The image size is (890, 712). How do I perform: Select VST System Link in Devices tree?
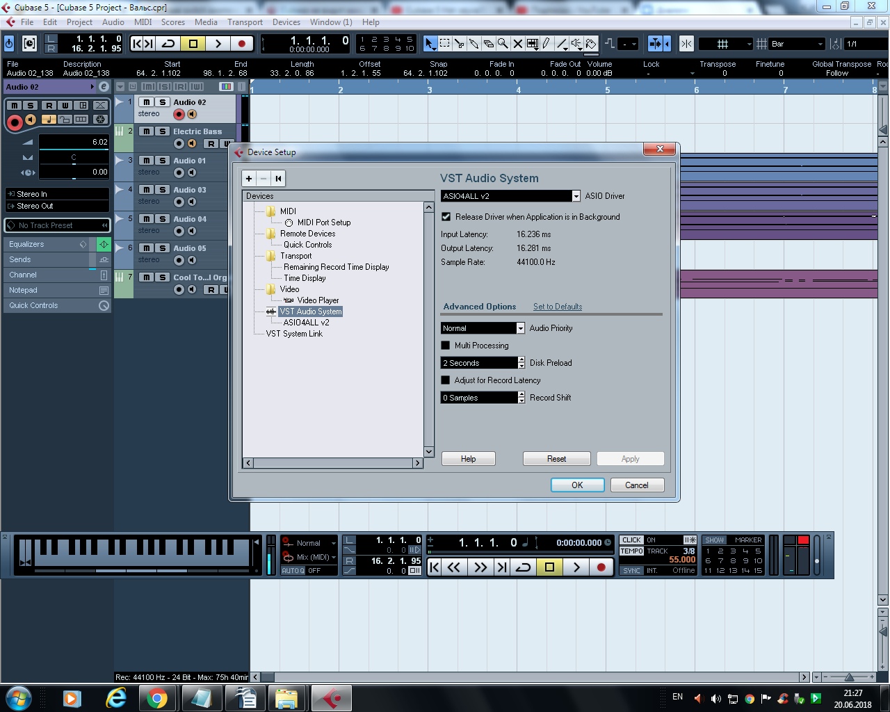tap(294, 334)
